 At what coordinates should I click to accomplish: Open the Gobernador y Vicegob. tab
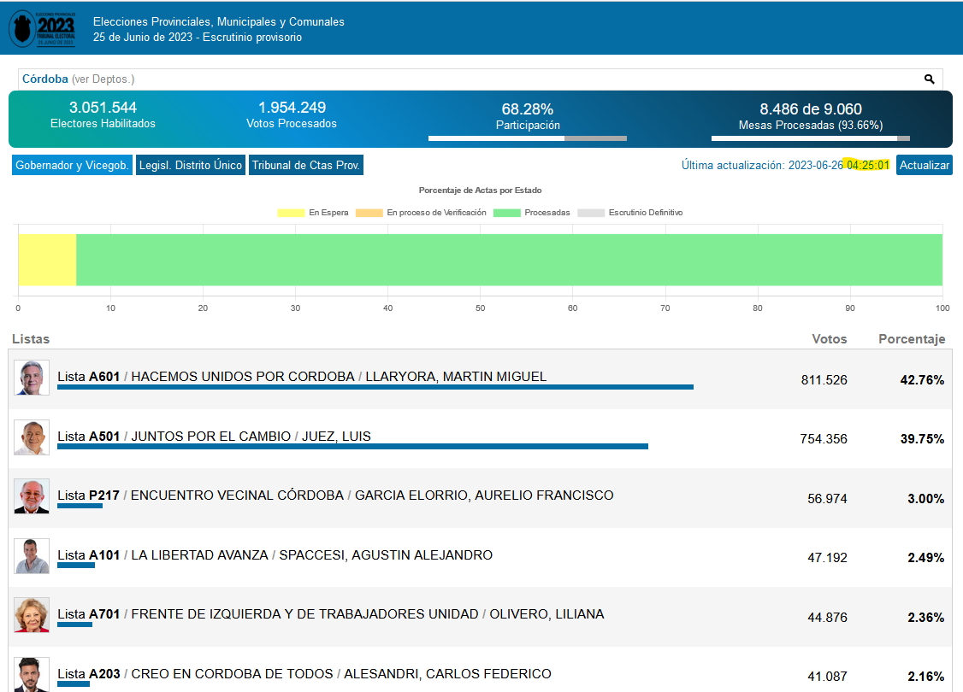[72, 165]
